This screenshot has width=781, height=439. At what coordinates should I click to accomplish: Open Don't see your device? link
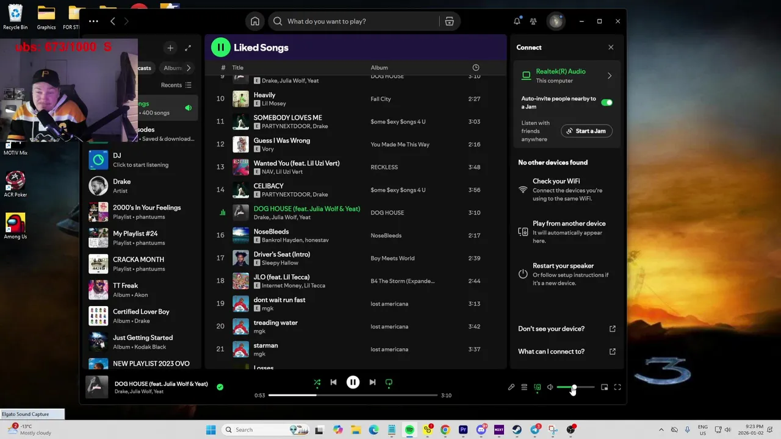[x=567, y=329]
